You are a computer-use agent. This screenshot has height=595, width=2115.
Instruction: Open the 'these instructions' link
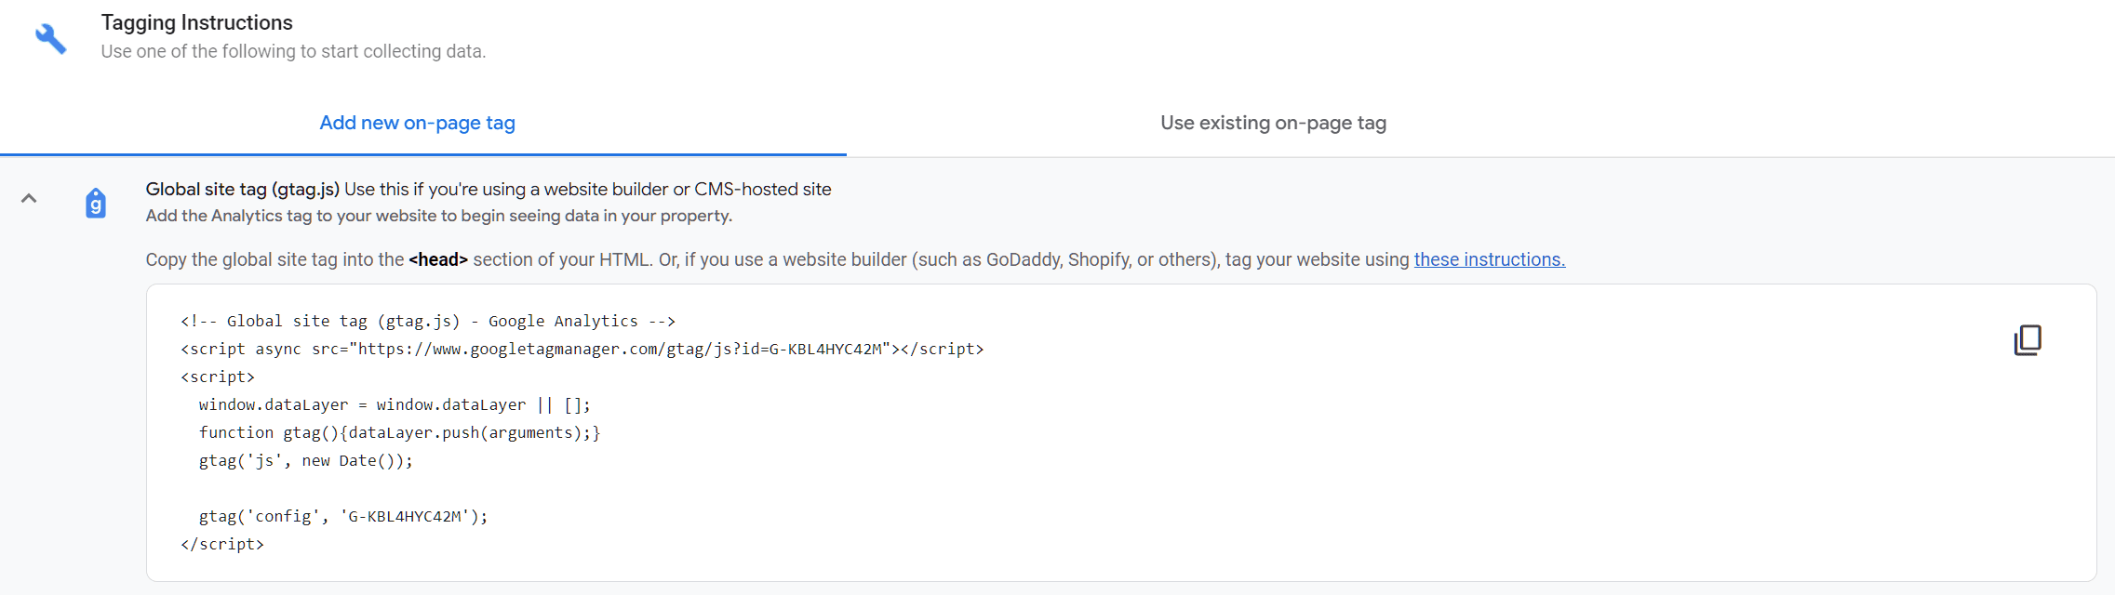1490,259
